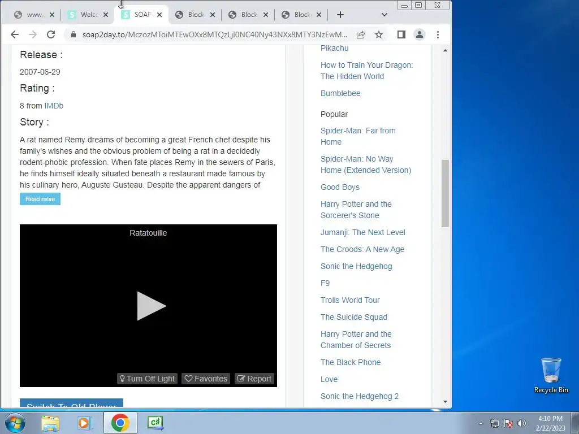Click the padlock site info icon
This screenshot has width=579, height=434.
point(74,34)
